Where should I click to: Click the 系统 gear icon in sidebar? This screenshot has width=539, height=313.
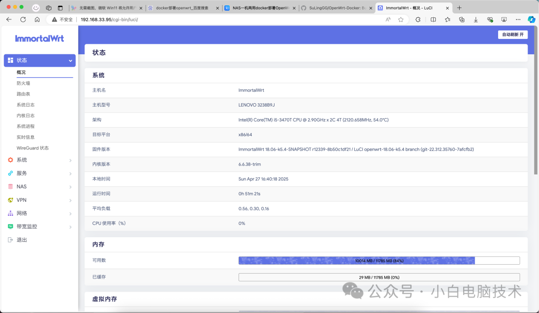[10, 160]
